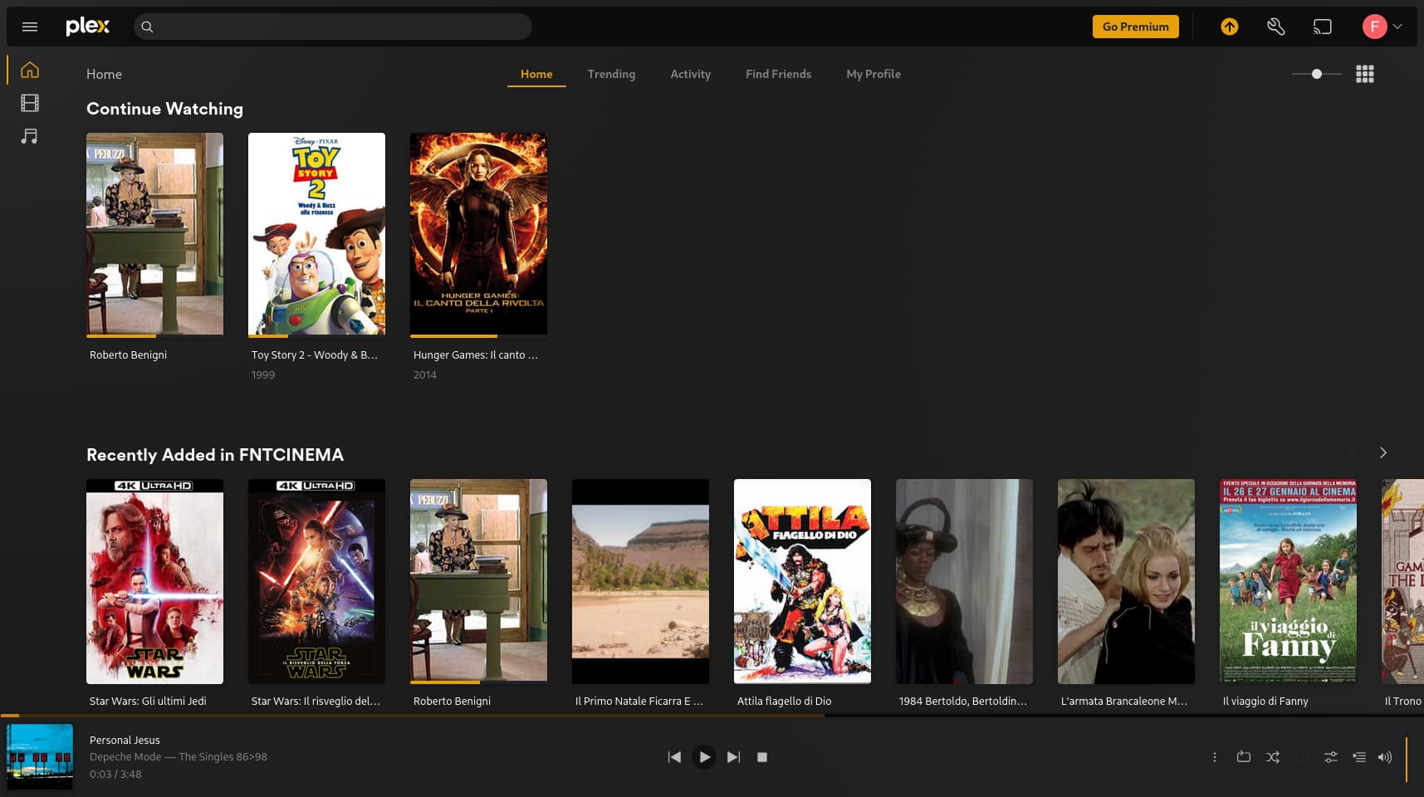1424x797 pixels.
Task: Click the volume speaker icon
Action: pos(1384,757)
